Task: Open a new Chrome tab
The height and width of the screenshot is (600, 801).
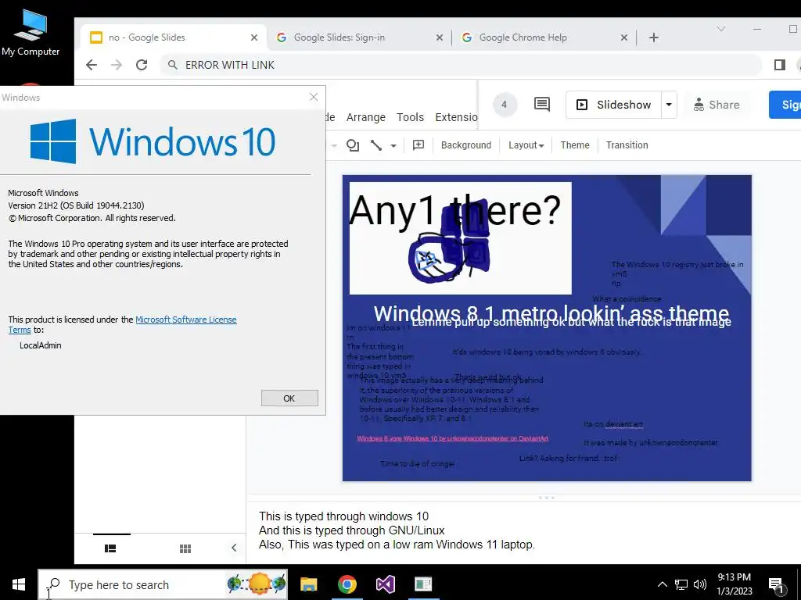Action: (x=653, y=37)
